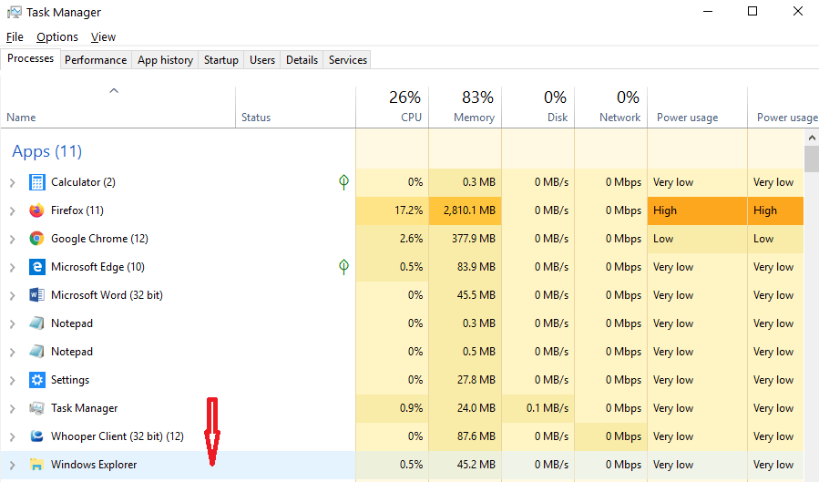Switch to the Performance tab
The width and height of the screenshot is (819, 482).
point(96,60)
